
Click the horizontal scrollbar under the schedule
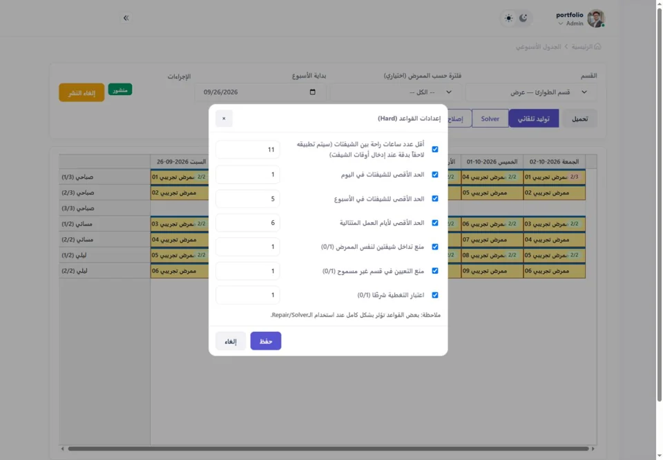click(x=328, y=448)
